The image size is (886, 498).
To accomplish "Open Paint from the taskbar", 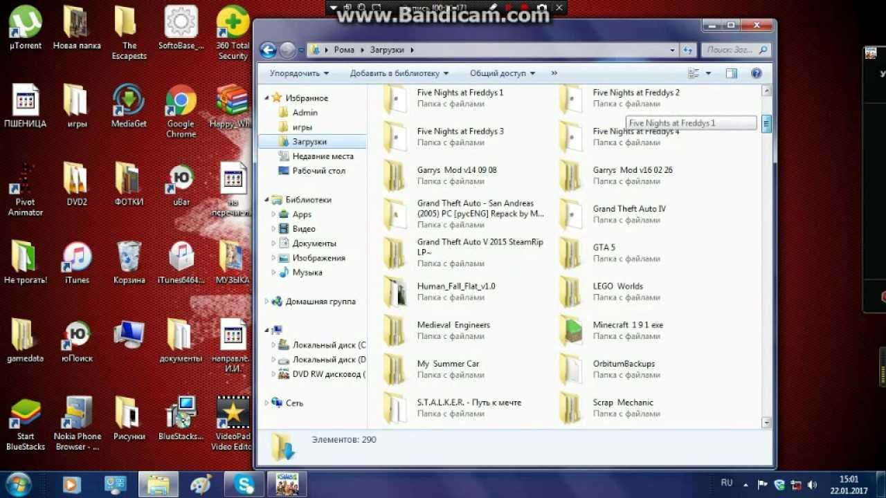I will (201, 484).
